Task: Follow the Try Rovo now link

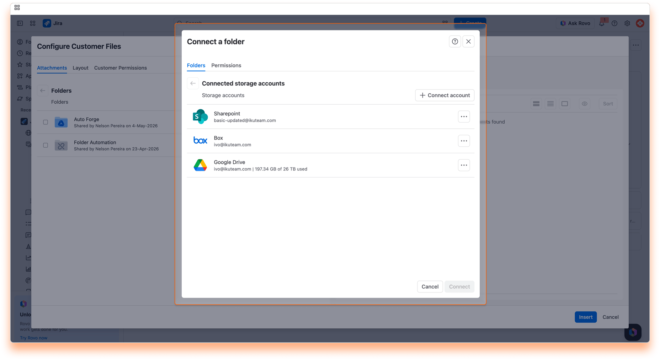Action: 33,338
